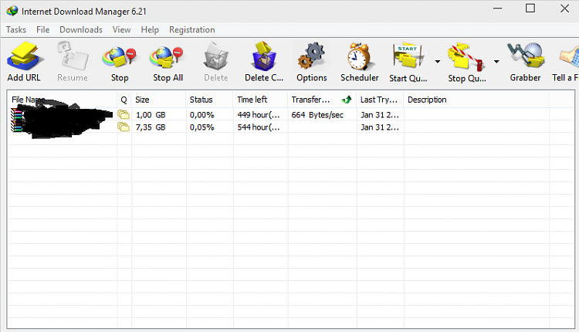The width and height of the screenshot is (579, 332).
Task: Sort by the Q column header
Action: click(x=124, y=100)
